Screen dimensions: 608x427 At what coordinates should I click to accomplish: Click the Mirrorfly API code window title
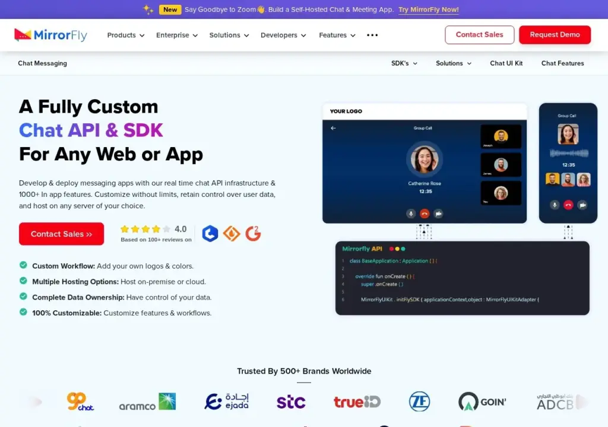(362, 248)
